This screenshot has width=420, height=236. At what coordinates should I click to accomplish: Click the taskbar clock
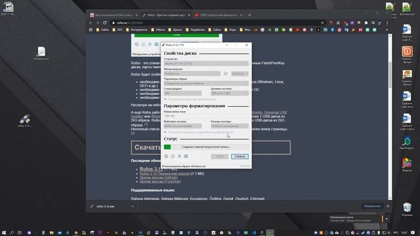(x=404, y=233)
